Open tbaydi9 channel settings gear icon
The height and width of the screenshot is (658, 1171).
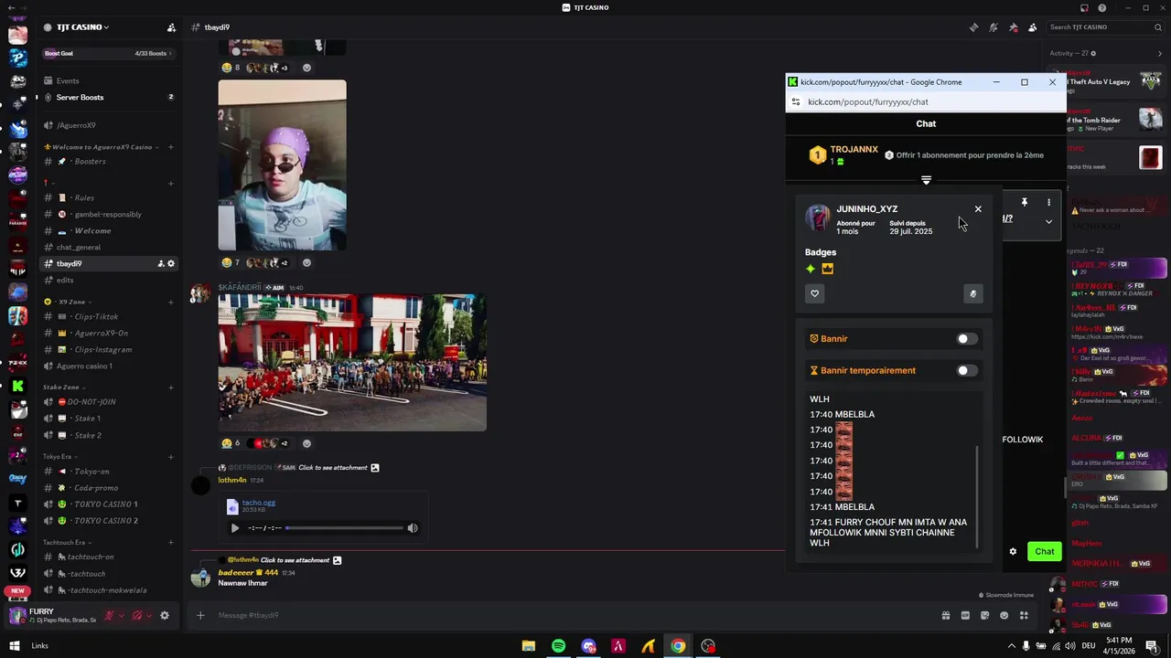click(x=171, y=263)
